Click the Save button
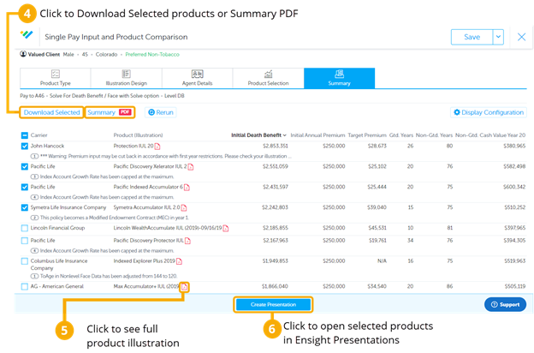The height and width of the screenshot is (353, 534). click(472, 37)
